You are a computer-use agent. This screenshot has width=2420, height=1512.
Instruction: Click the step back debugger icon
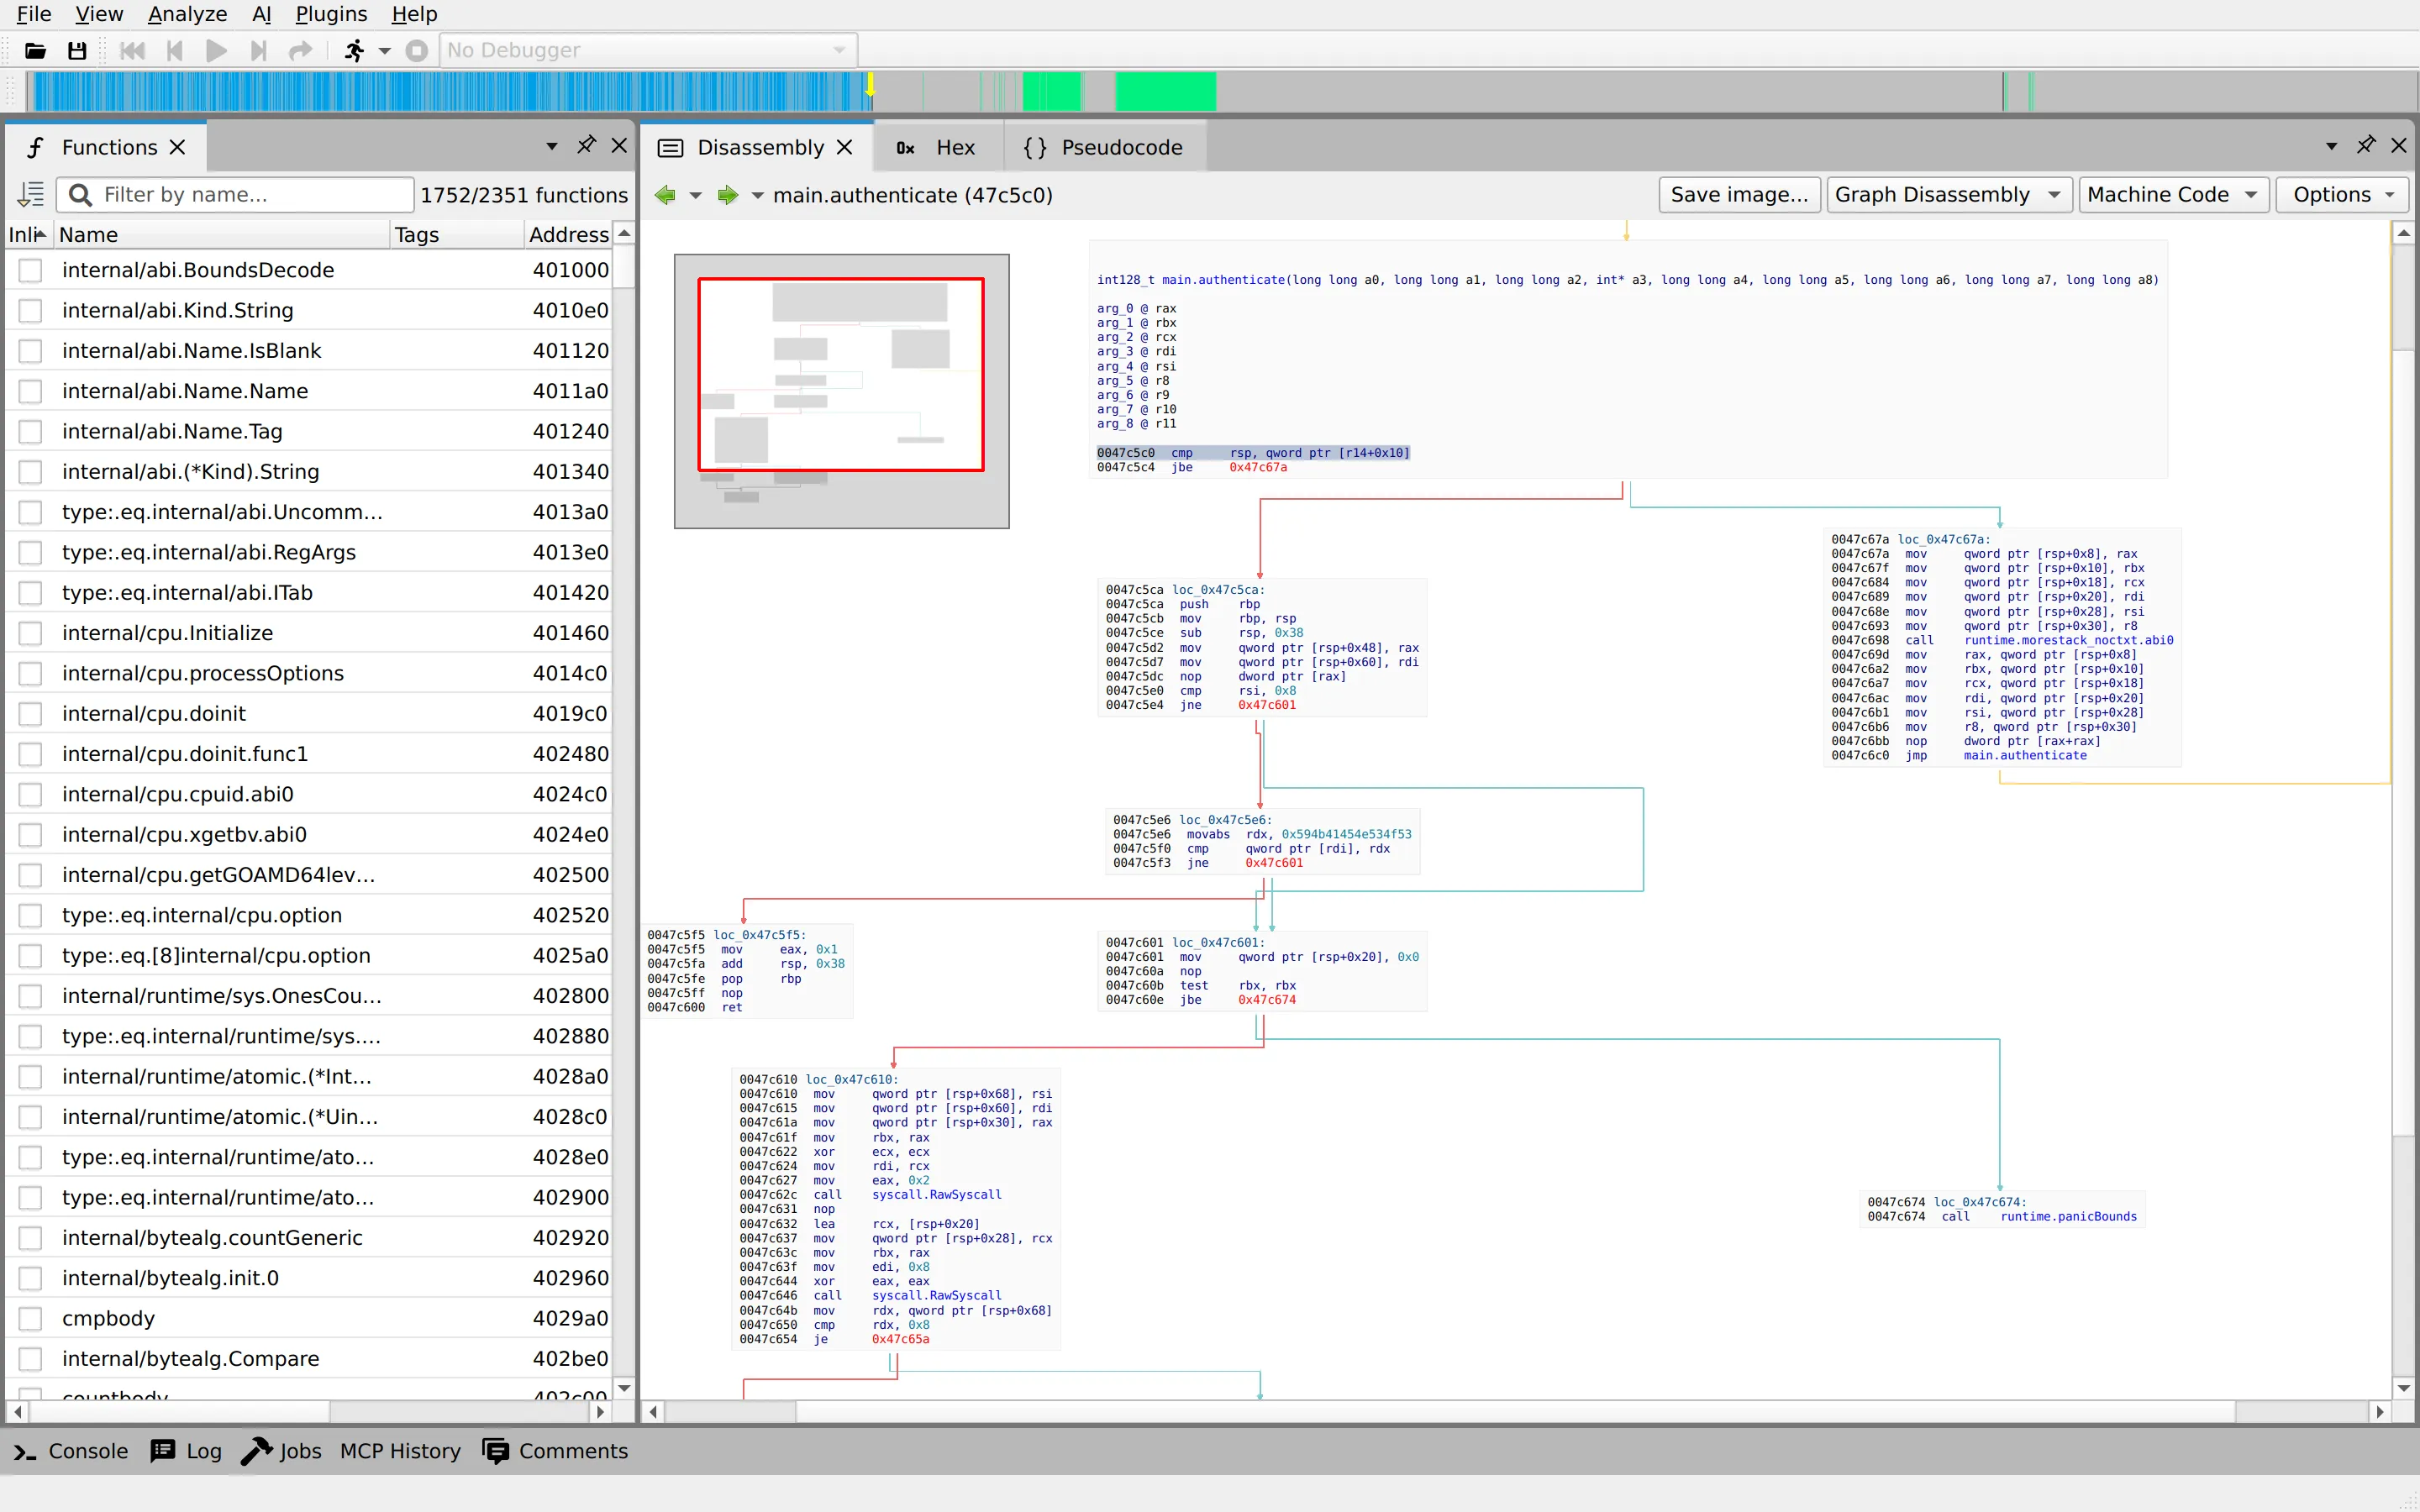click(175, 50)
